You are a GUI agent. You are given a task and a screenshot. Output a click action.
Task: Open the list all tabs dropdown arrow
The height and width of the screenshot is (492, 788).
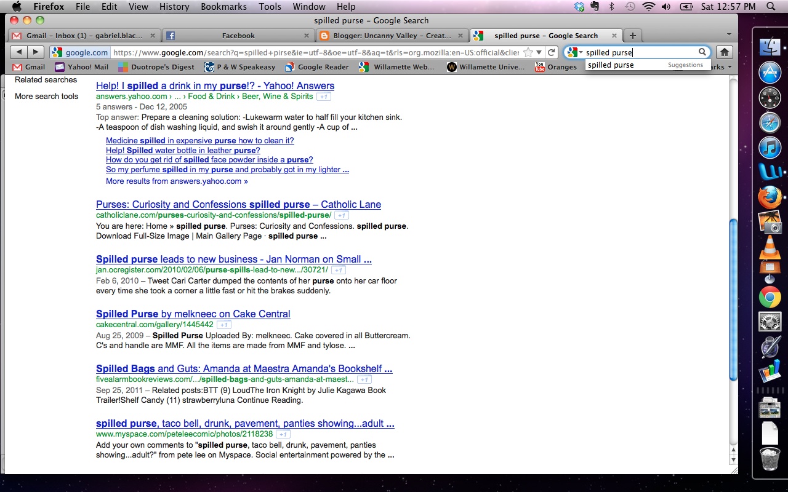[x=729, y=35]
